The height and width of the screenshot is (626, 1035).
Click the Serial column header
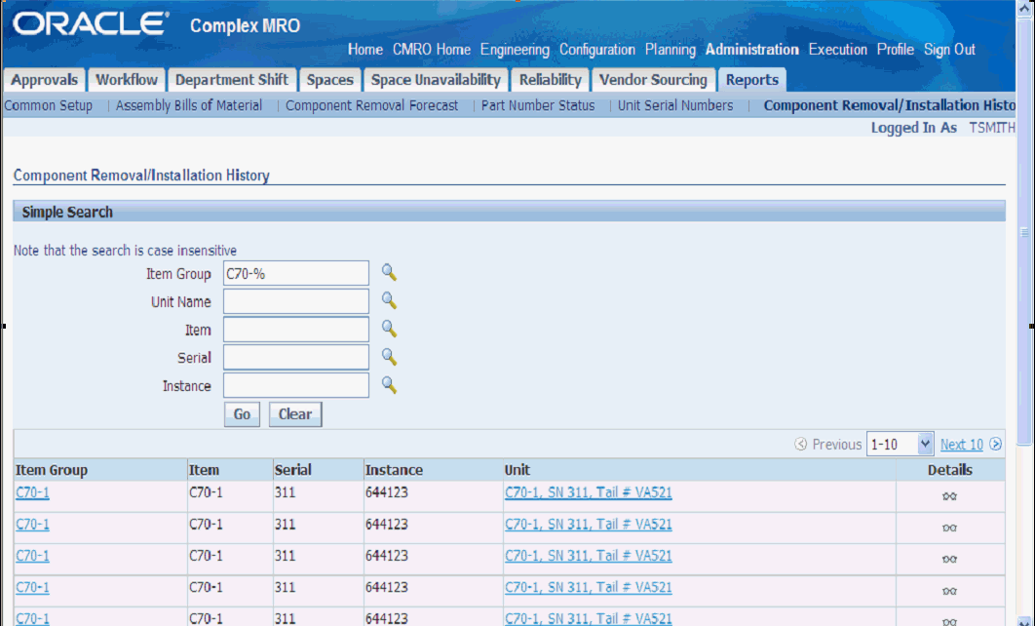coord(293,470)
